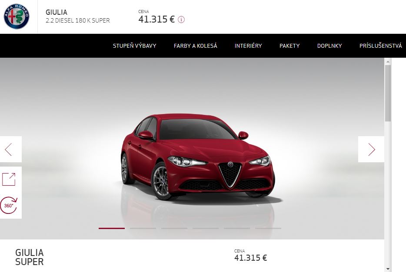The image size is (406, 272).
Task: Jump to second carousel slide indicator
Action: point(143,228)
